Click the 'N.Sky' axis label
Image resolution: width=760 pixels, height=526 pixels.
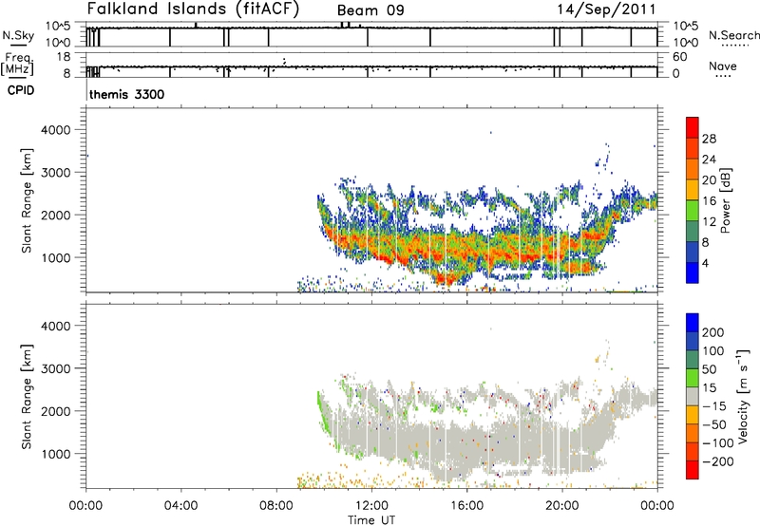(18, 35)
